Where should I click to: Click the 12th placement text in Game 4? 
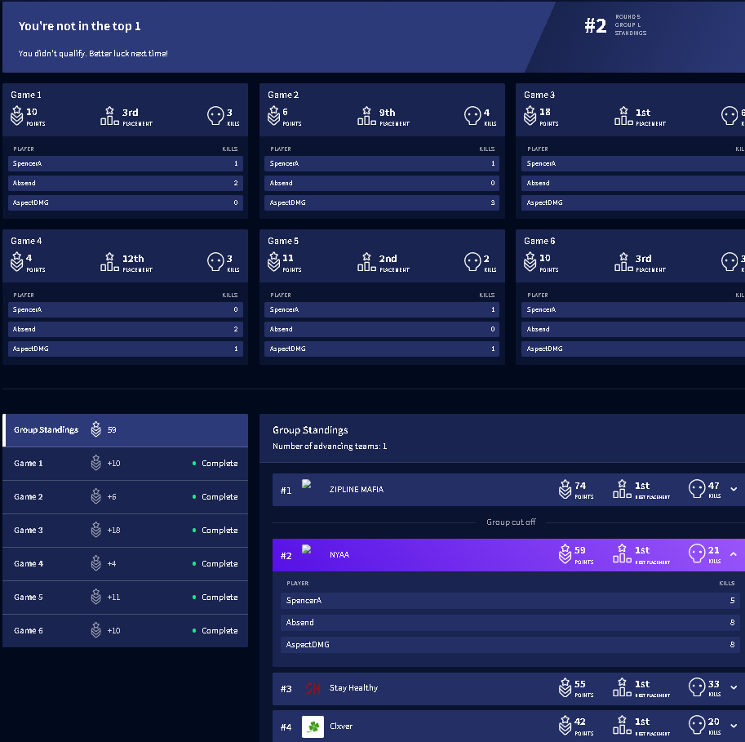(x=133, y=259)
